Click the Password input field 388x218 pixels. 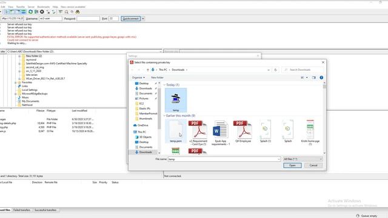(88, 19)
